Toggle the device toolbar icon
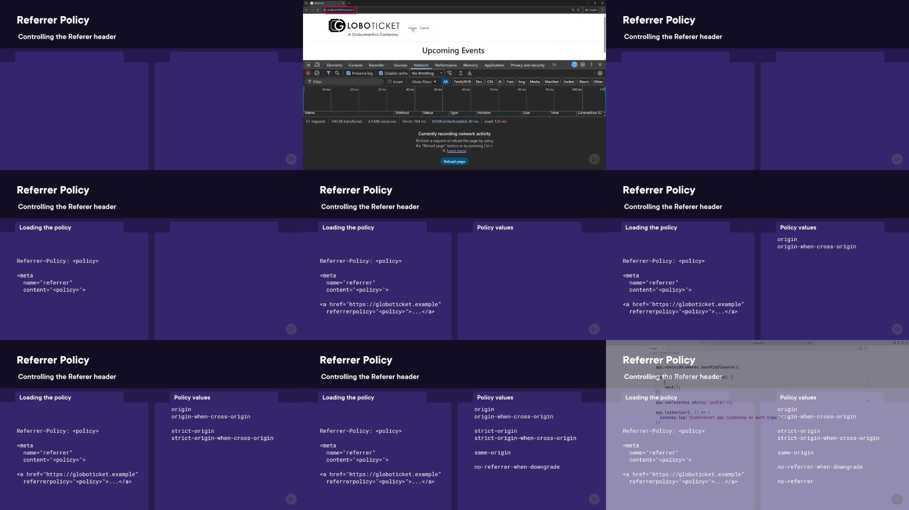909x510 pixels. [x=317, y=65]
